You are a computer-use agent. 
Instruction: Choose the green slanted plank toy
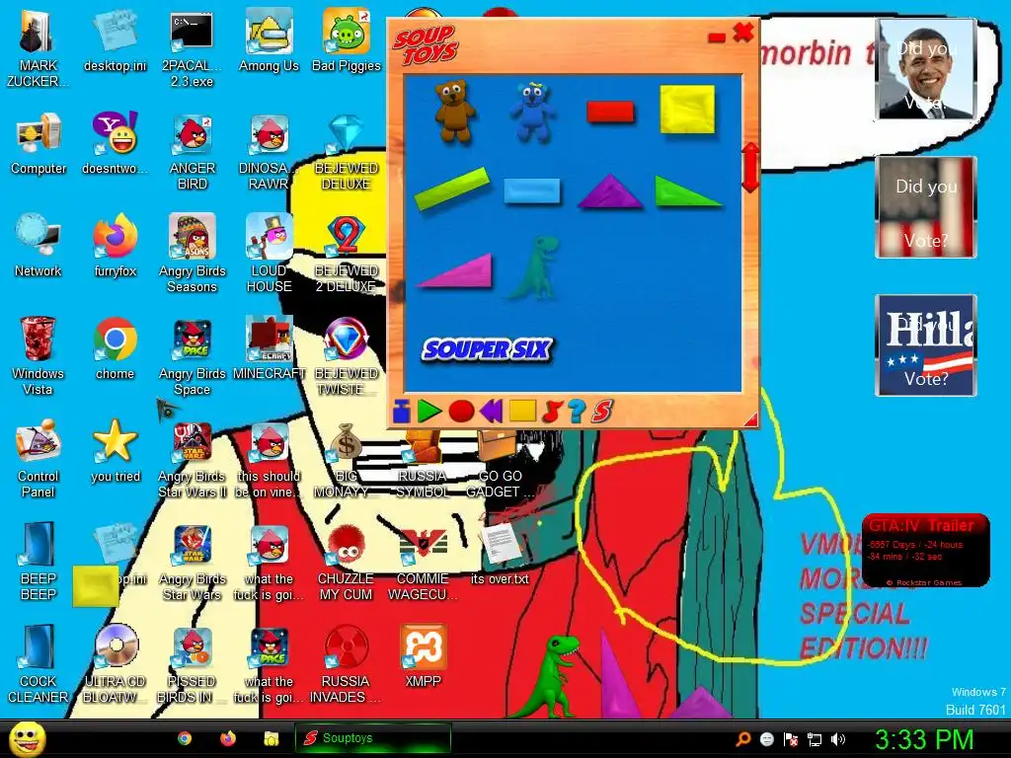451,189
